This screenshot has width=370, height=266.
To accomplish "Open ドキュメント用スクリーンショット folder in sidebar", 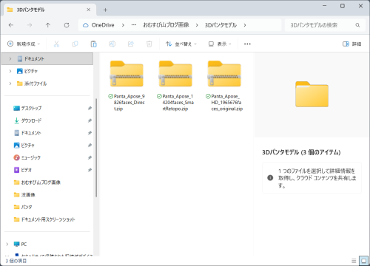I will tap(48, 219).
